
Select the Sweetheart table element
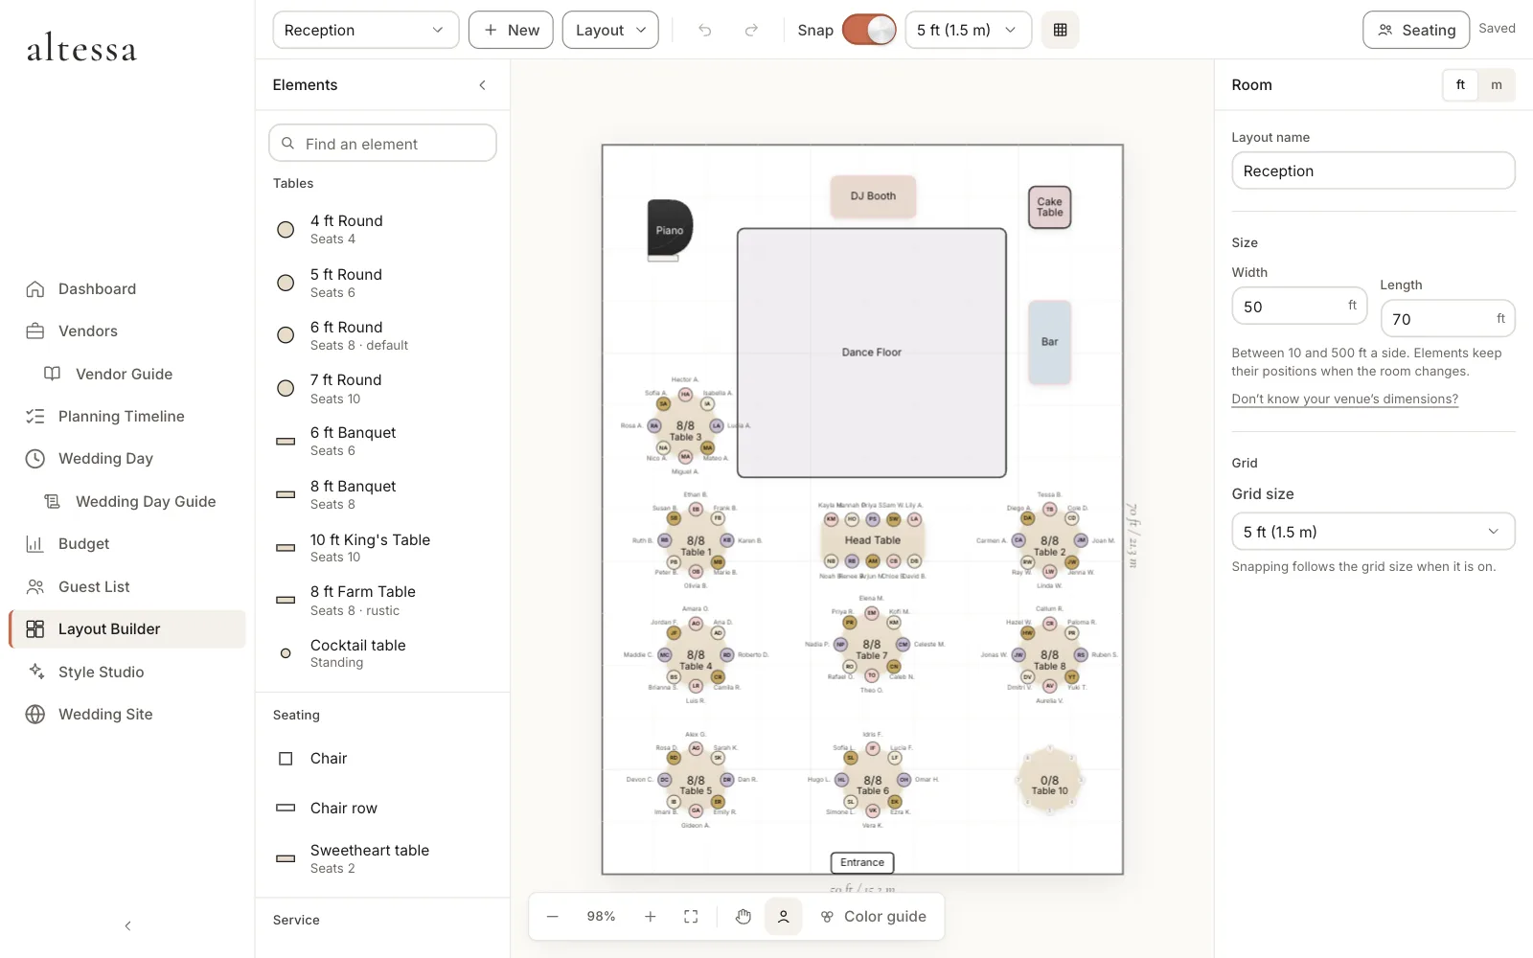382,858
